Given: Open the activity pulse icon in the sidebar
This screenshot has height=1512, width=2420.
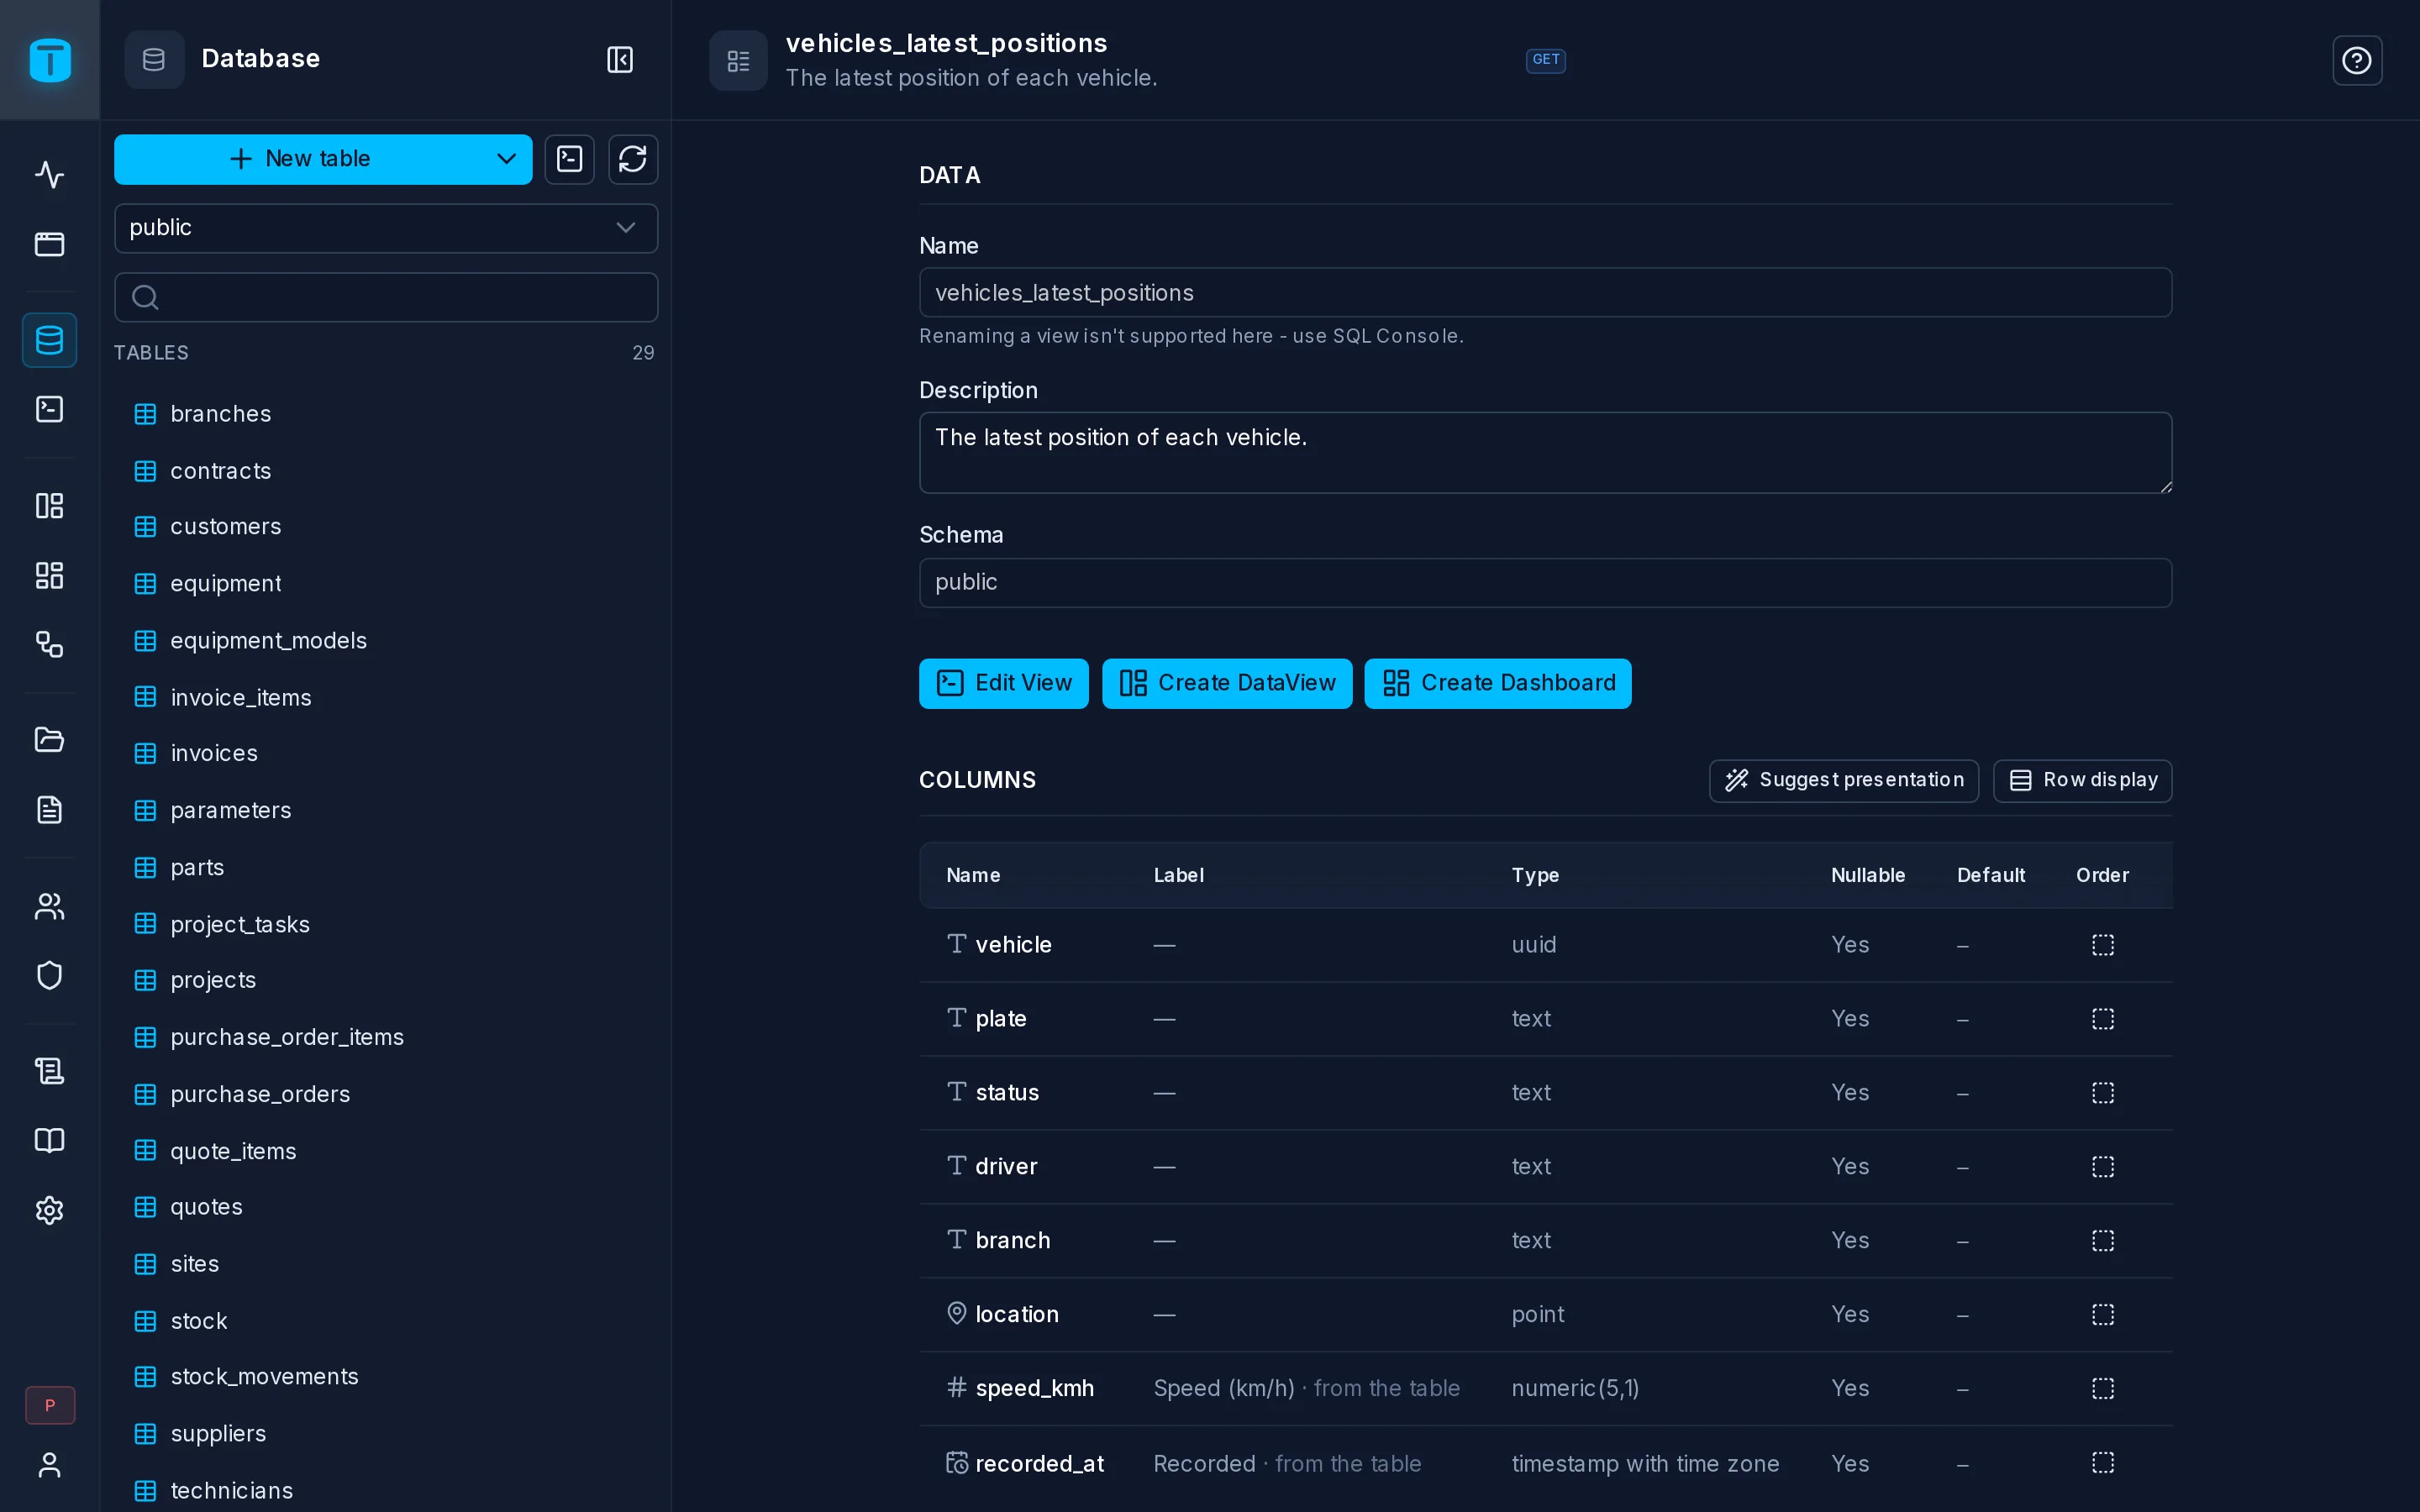Looking at the screenshot, I should [x=49, y=175].
